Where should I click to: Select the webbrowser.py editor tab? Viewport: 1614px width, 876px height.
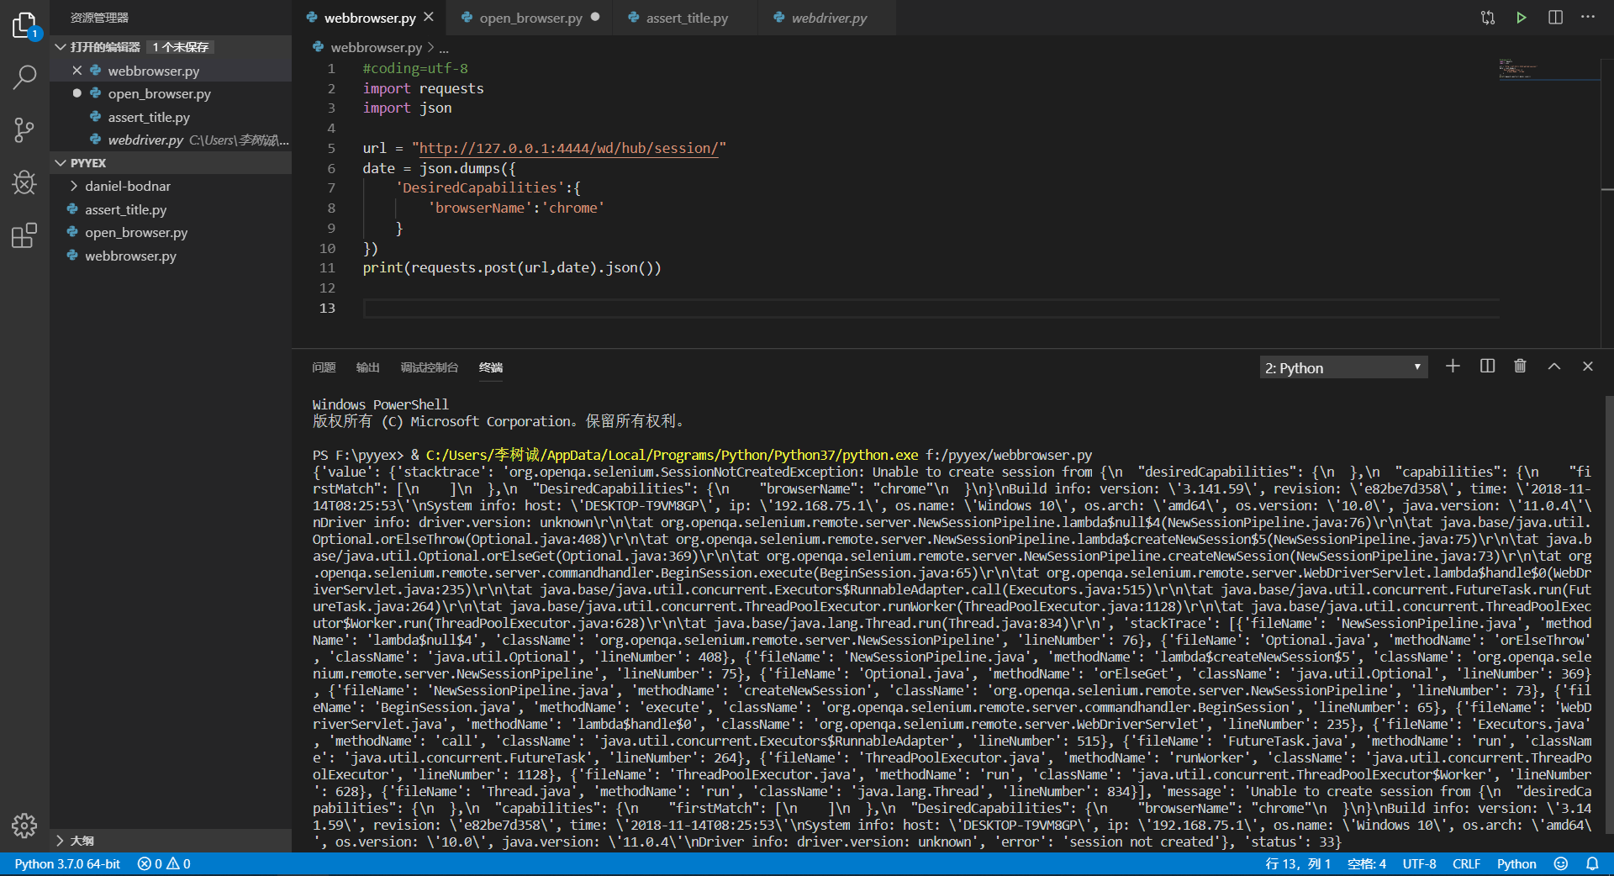370,18
